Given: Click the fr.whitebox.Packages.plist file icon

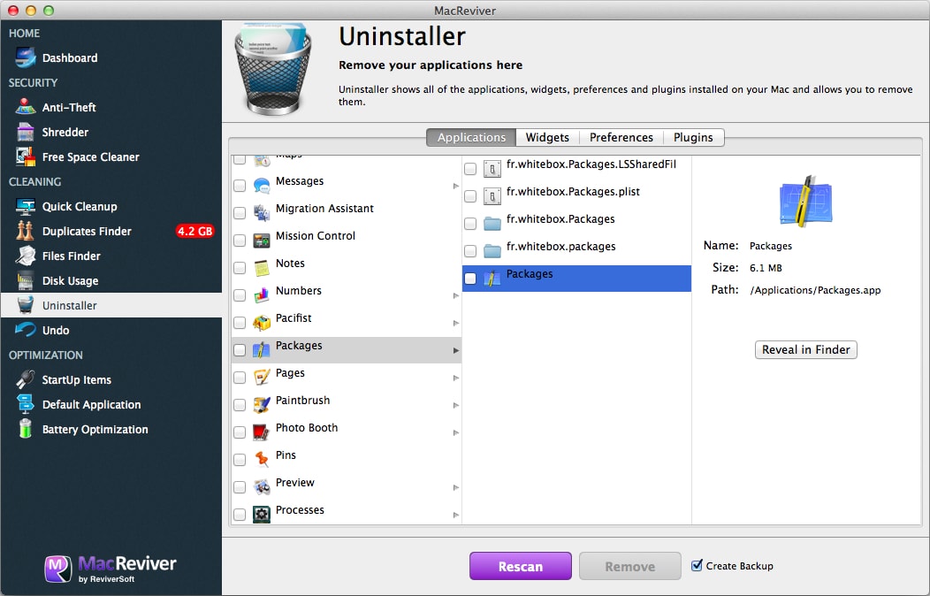Looking at the screenshot, I should (x=492, y=196).
